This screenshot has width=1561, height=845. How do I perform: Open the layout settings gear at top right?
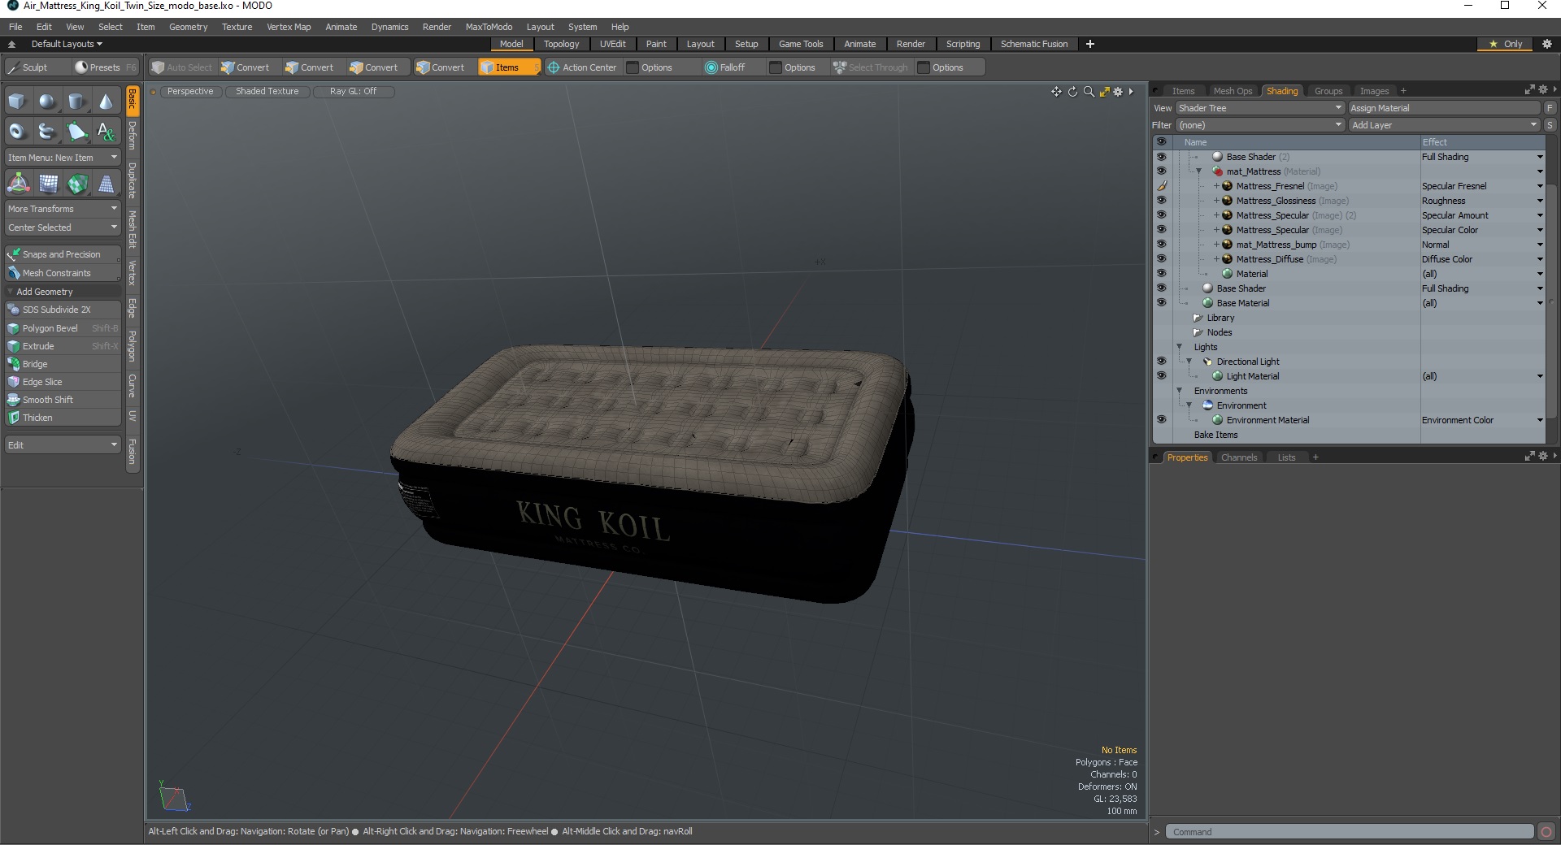pyautogui.click(x=1547, y=44)
